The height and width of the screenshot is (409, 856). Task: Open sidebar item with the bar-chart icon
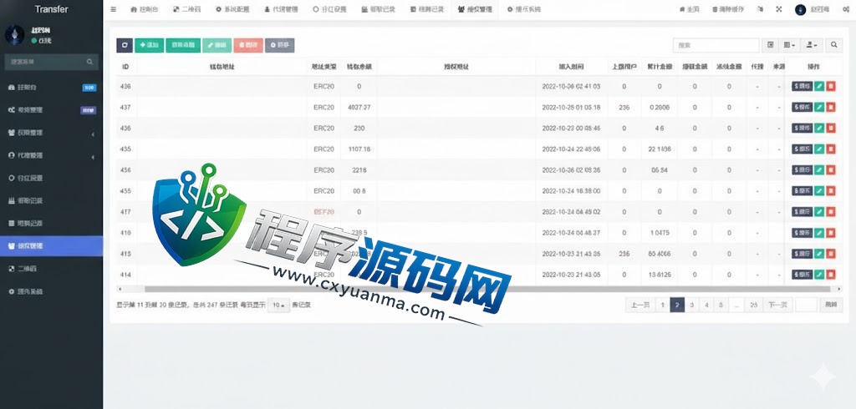pos(51,200)
